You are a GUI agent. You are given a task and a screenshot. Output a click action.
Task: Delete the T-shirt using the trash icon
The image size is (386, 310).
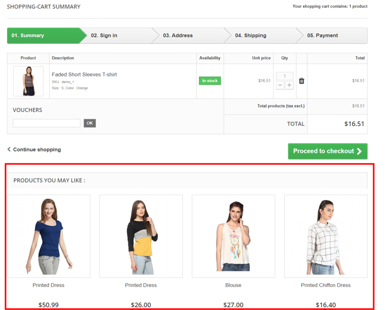pyautogui.click(x=302, y=81)
